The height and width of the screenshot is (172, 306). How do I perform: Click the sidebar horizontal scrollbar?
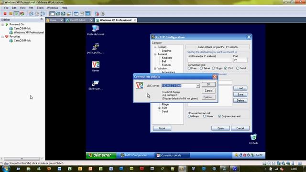click(x=22, y=159)
